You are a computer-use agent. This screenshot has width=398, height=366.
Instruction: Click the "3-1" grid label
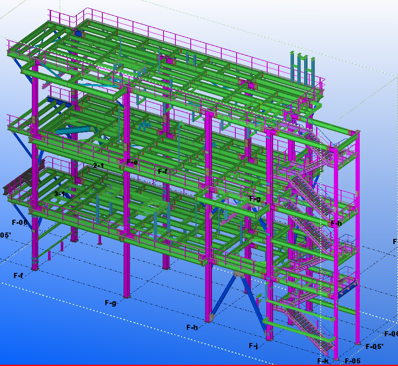point(59,194)
